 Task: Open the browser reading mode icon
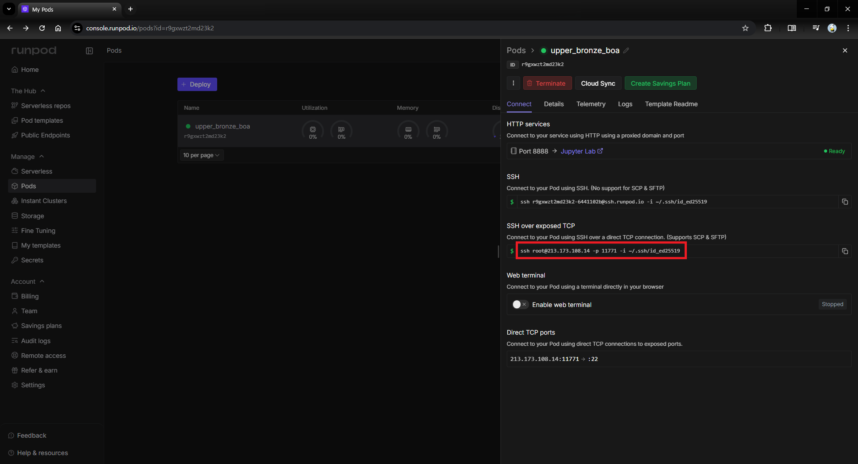792,28
